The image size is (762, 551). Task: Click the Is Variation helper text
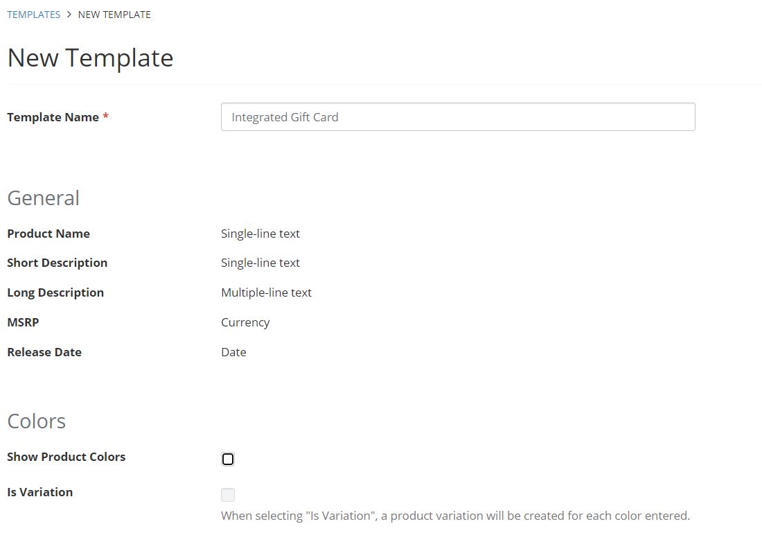coord(456,516)
